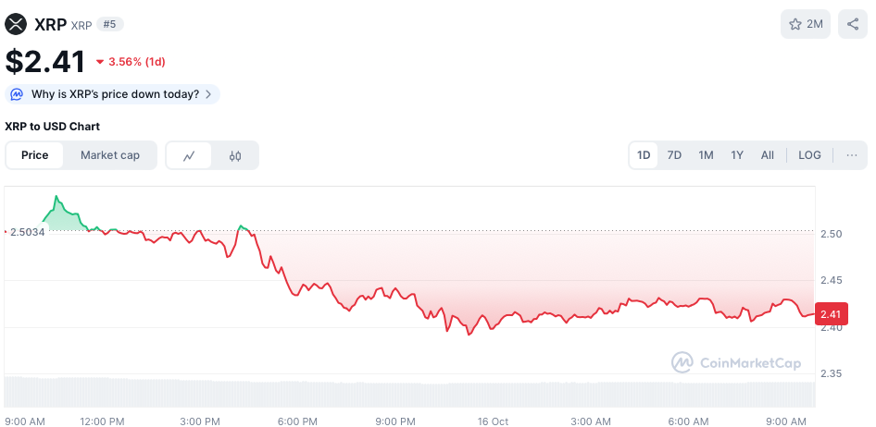Switch chart to 1M range
Viewport: 876px width, 427px height.
coord(706,155)
